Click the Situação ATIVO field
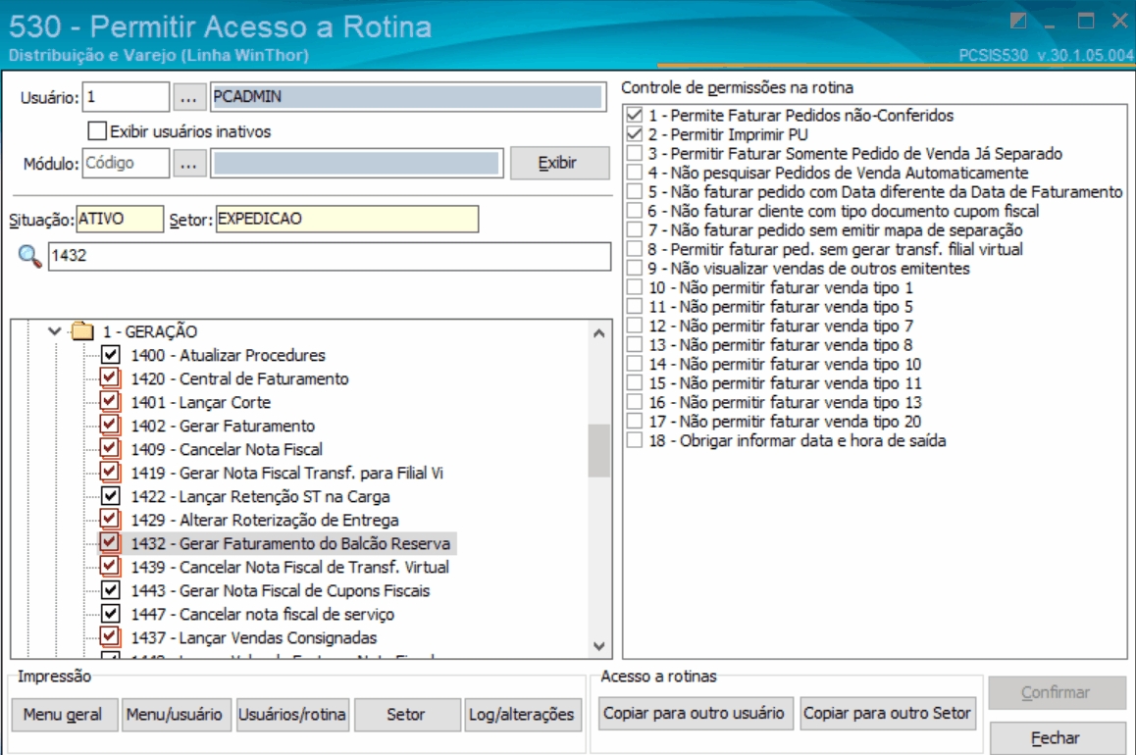The image size is (1136, 755). point(120,220)
